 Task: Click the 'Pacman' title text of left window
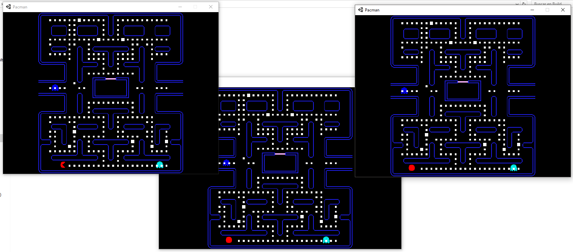(20, 7)
